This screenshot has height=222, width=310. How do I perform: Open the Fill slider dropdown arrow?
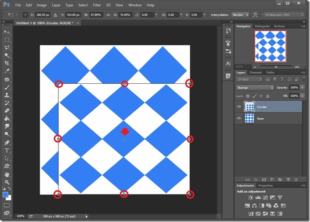point(302,96)
